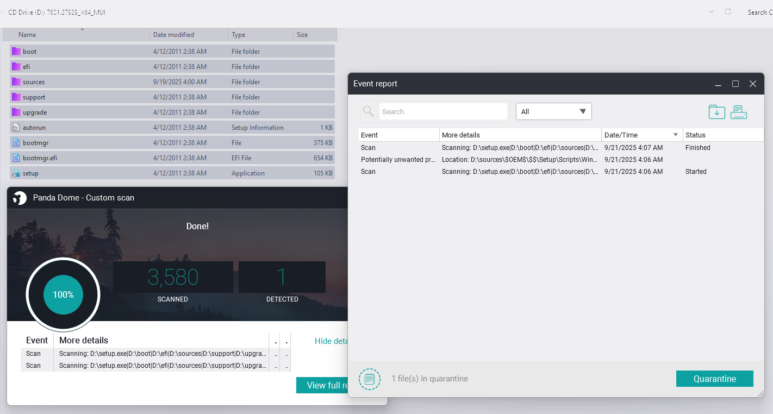
Task: Click the detected count of 1
Action: tap(282, 277)
